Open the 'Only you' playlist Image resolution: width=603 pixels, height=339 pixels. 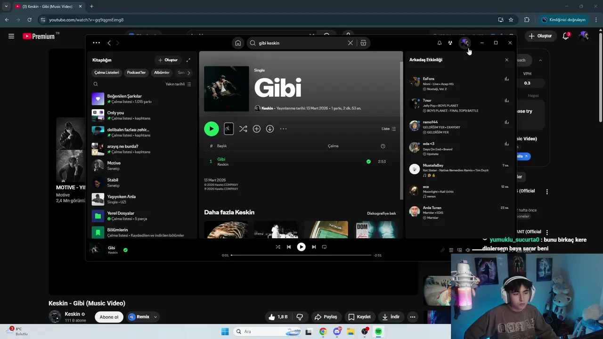point(141,115)
